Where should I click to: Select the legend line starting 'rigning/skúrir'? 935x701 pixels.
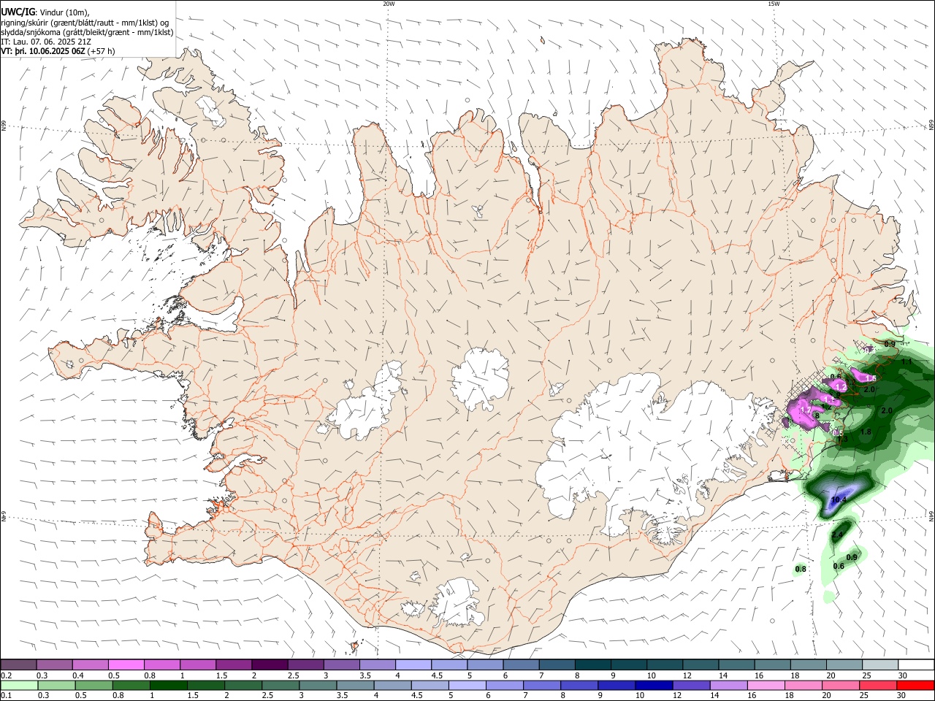coord(85,23)
